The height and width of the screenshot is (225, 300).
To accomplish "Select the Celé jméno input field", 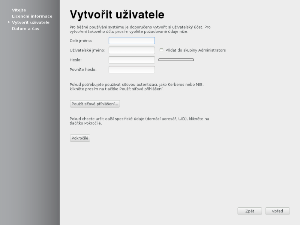I will (x=131, y=40).
